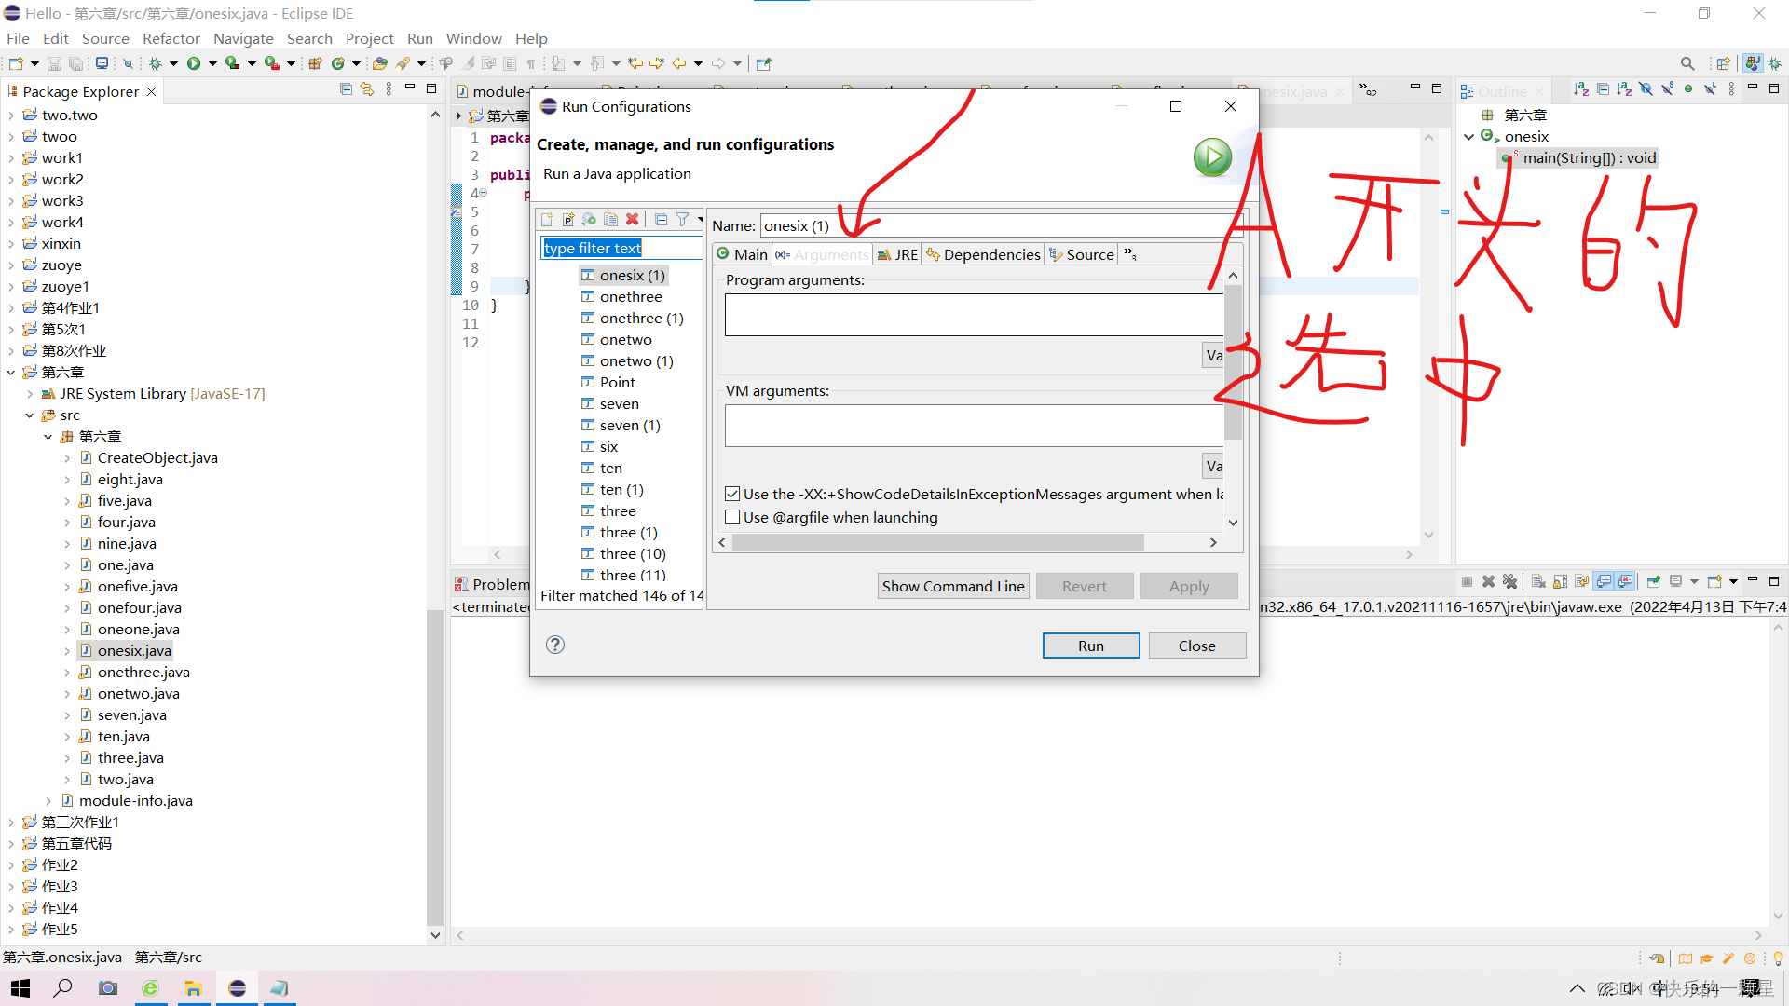Expand onesix tree item in Package Explorer
The width and height of the screenshot is (1789, 1006).
68,651
